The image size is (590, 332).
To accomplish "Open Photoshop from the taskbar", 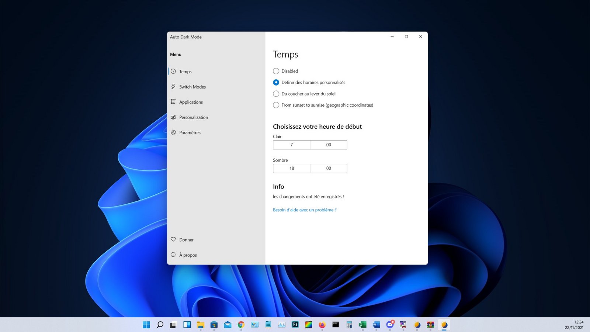I will click(x=295, y=325).
